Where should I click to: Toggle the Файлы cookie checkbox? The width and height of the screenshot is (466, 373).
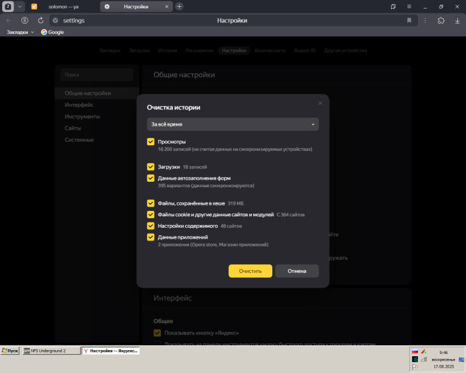point(151,214)
